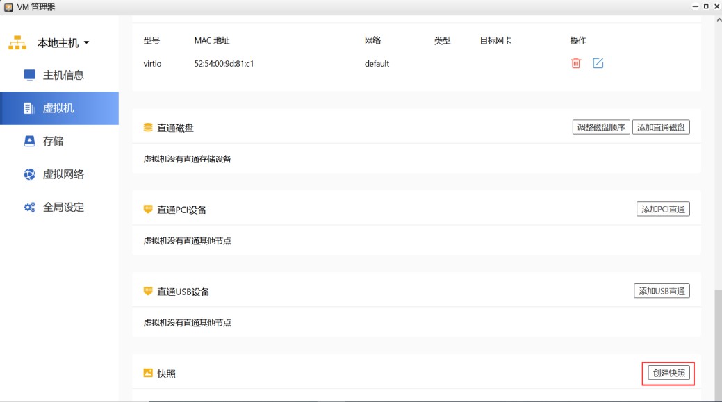
Task: Open 全局设定 settings page
Action: pos(63,207)
